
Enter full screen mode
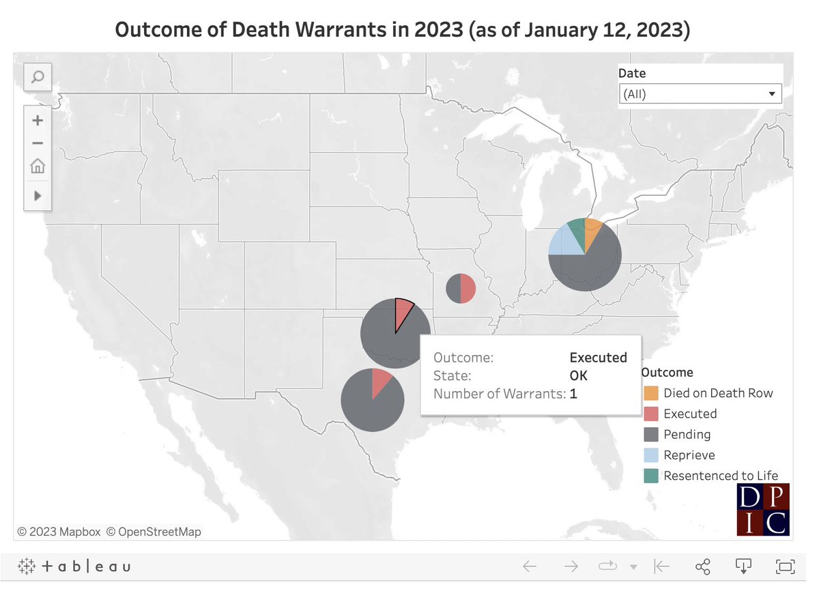784,566
